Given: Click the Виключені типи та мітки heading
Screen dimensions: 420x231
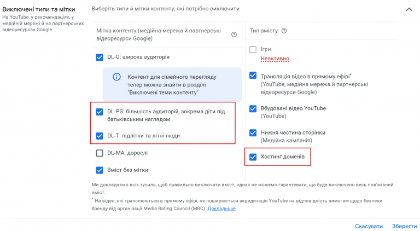Looking at the screenshot, I should coord(39,9).
